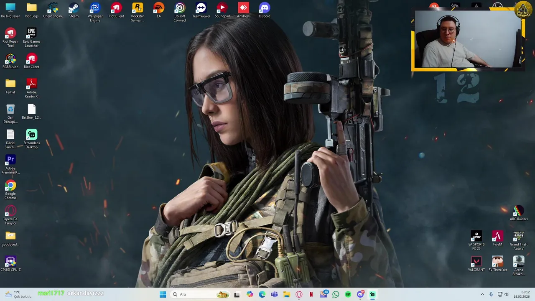Open Spotify from the taskbar

[348, 294]
